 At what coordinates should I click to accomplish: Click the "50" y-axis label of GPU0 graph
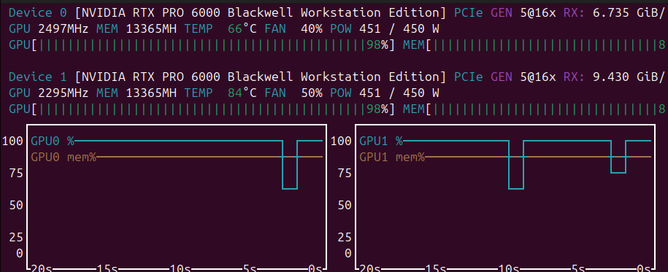16,205
